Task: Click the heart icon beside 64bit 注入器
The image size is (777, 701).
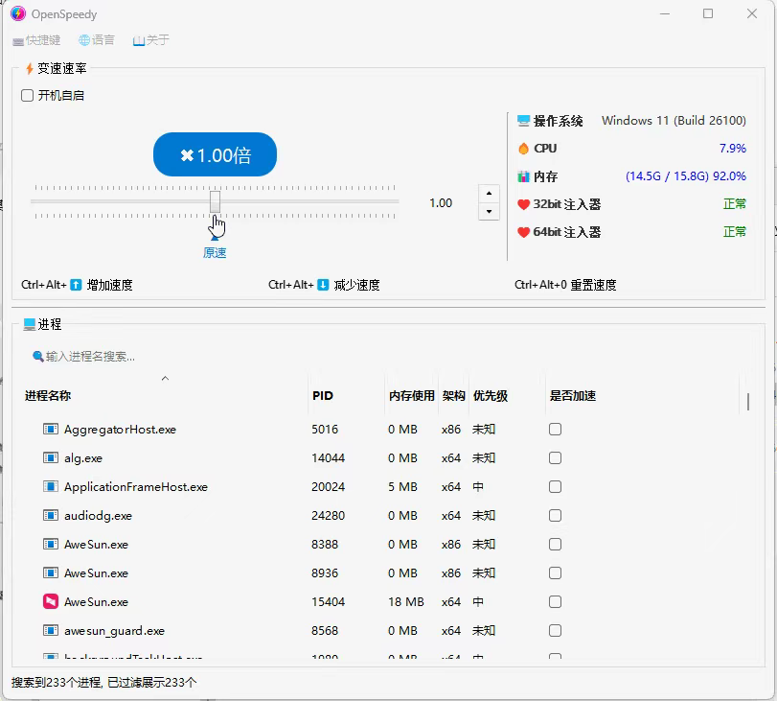Action: tap(525, 232)
